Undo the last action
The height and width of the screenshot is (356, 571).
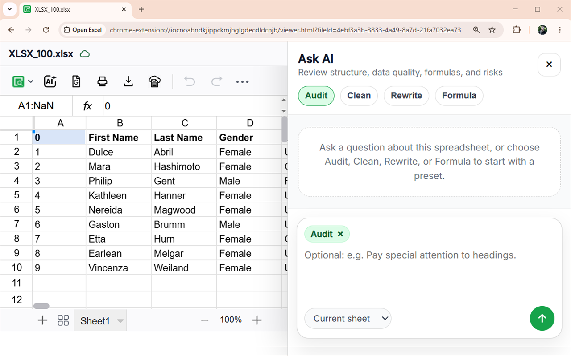click(190, 81)
